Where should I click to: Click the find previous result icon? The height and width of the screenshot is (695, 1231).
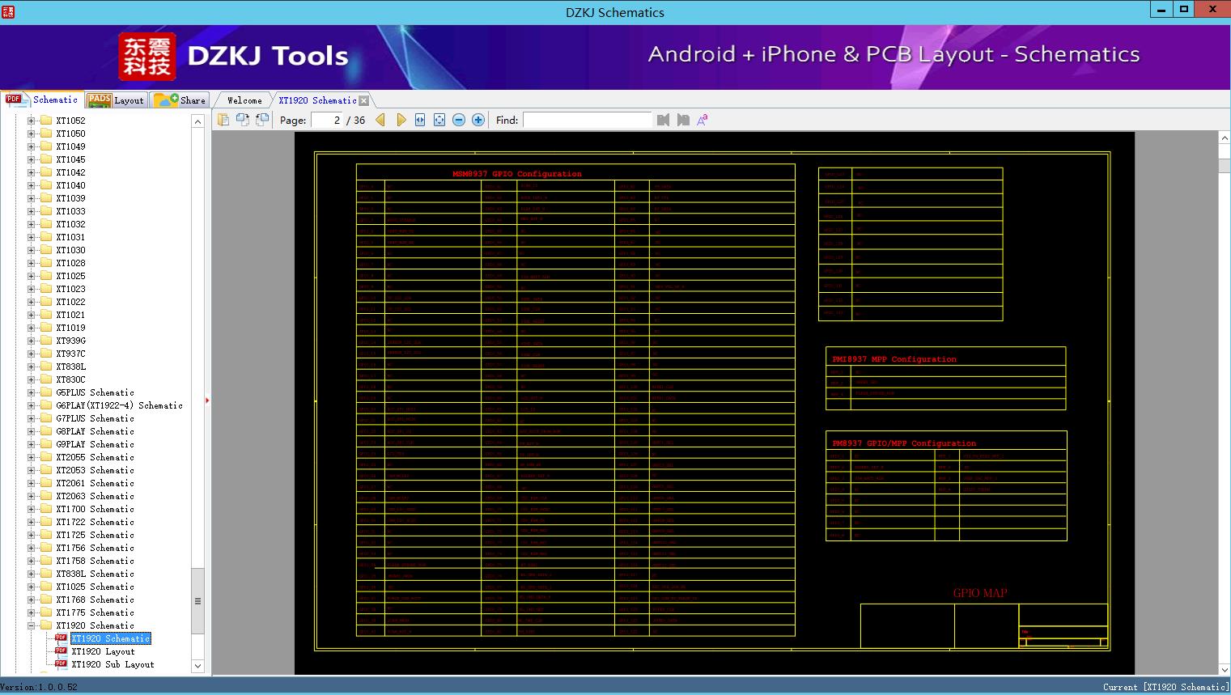(664, 120)
